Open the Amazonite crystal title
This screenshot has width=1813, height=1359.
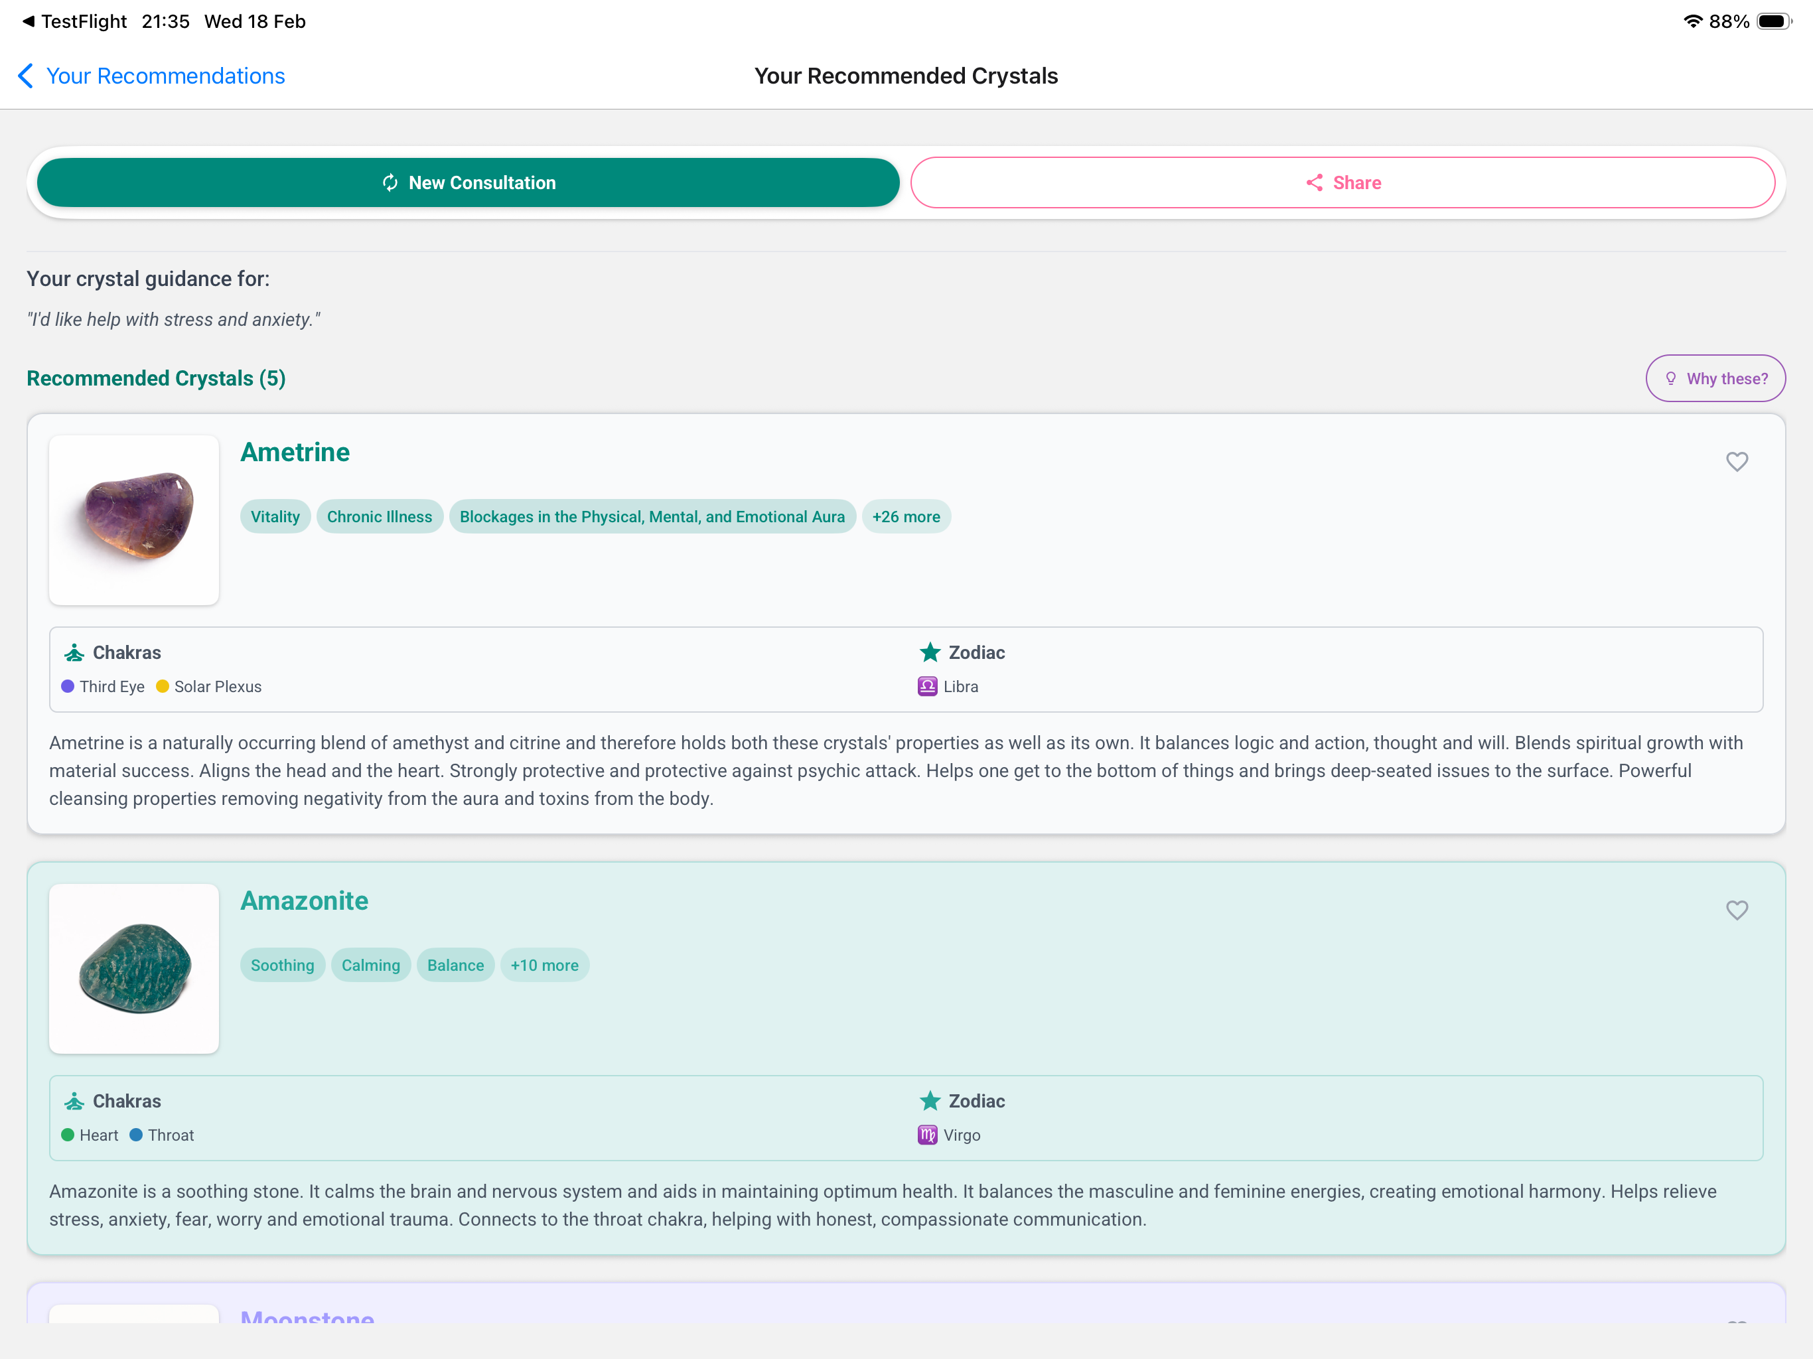304,901
